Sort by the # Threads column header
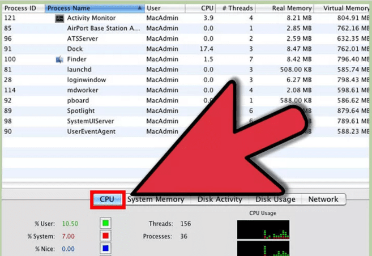372x256 pixels. (236, 8)
